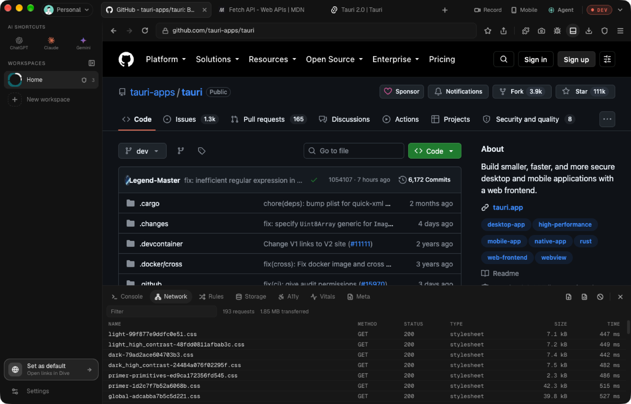Fork the tauri repository
The image size is (631, 404).
[x=522, y=91]
